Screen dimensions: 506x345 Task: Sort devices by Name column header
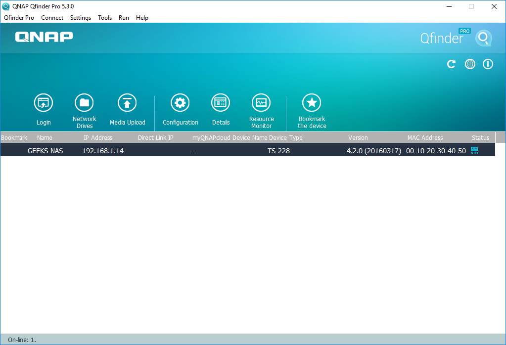point(45,138)
